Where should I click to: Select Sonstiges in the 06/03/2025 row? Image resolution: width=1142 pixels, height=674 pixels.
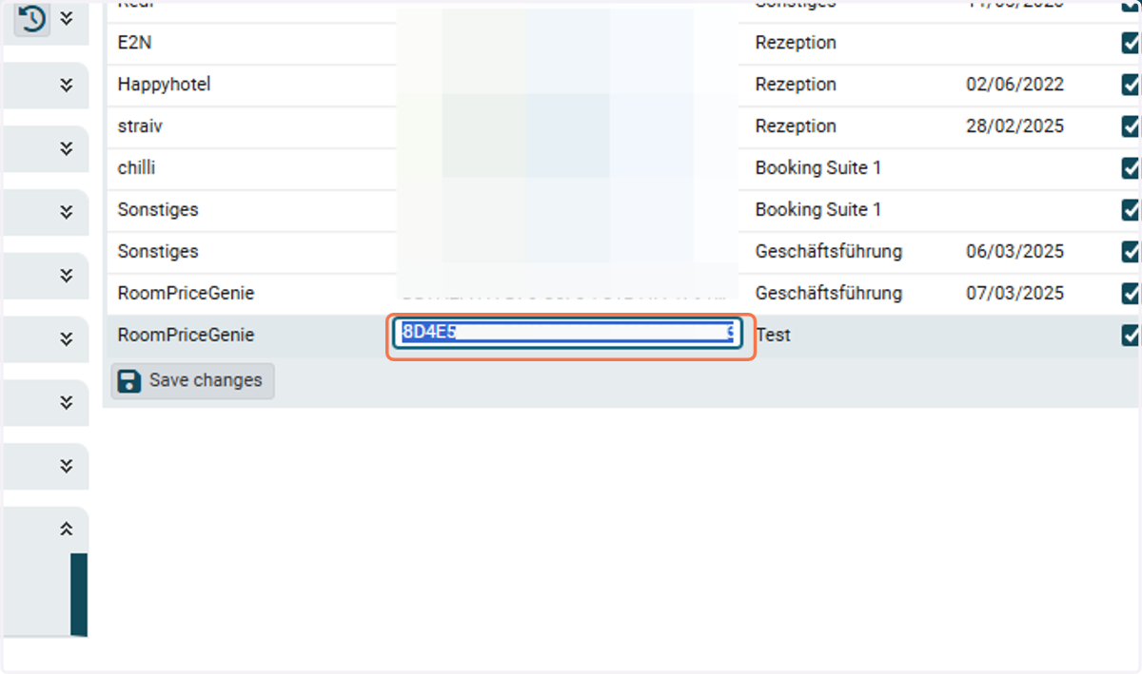coord(158,252)
